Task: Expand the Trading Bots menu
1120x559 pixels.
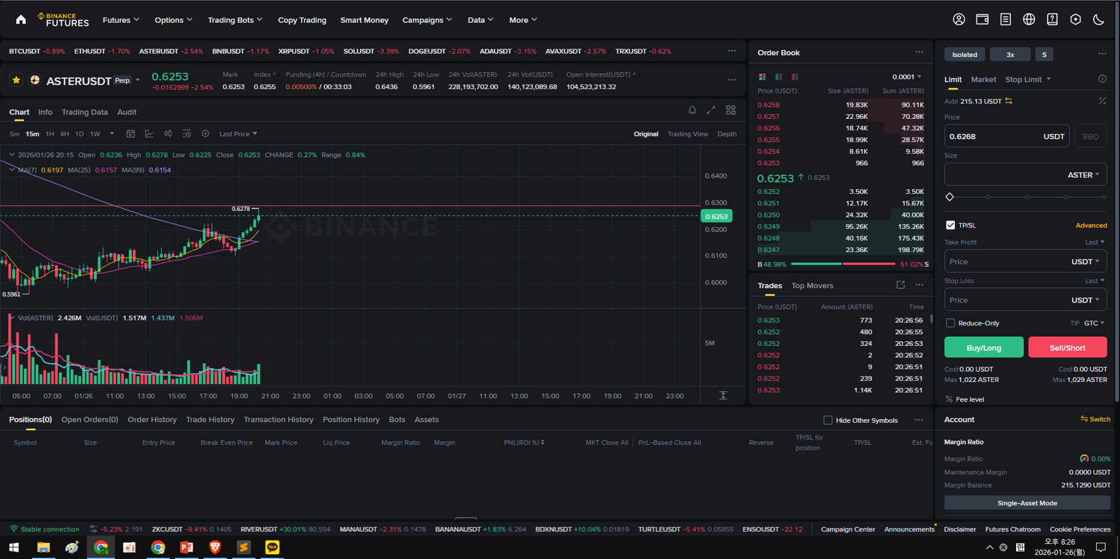Action: click(235, 20)
